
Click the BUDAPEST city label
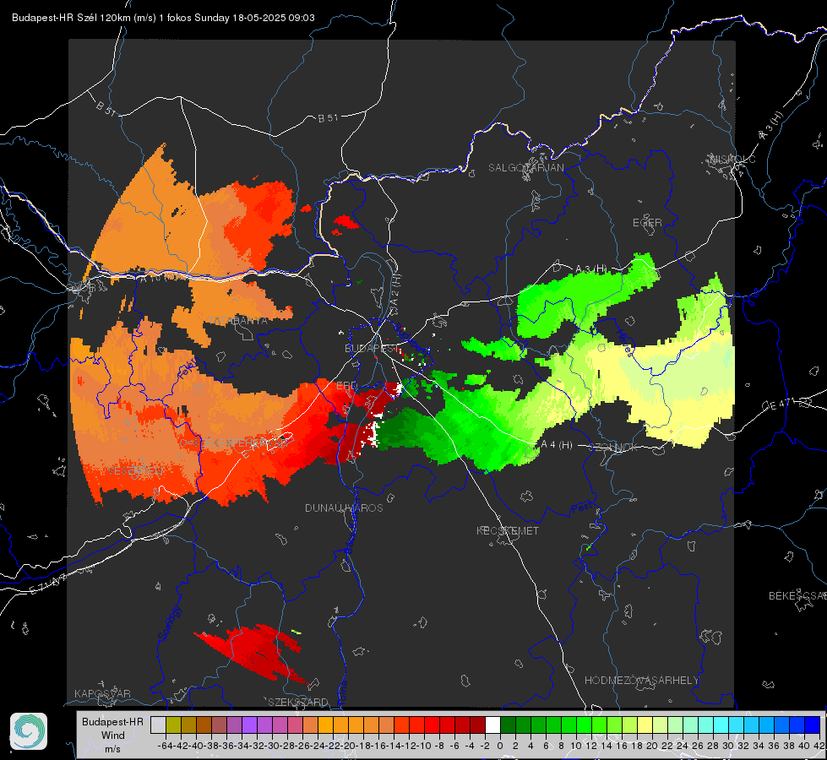point(372,348)
